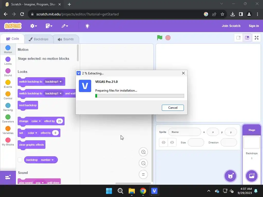Viewport: 263px width, 197px height.
Task: Select the Looks block category
Action: click(8, 61)
